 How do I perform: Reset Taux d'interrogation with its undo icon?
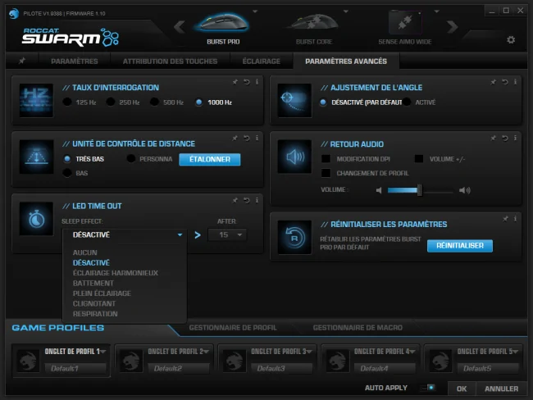[247, 82]
